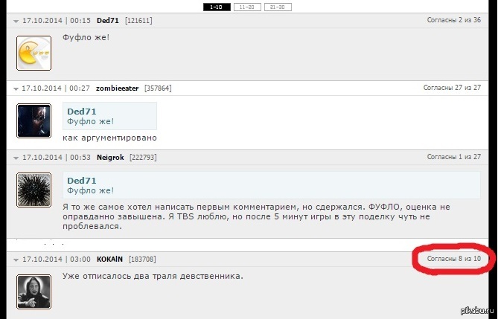
Task: Open the zombieeater username link
Action: click(x=118, y=88)
